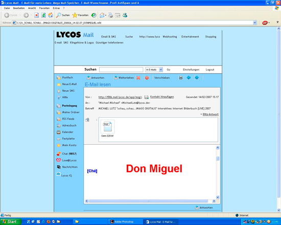The height and width of the screenshot is (225, 281).
Task: Open the Shopping navigation link
Action: point(210,37)
